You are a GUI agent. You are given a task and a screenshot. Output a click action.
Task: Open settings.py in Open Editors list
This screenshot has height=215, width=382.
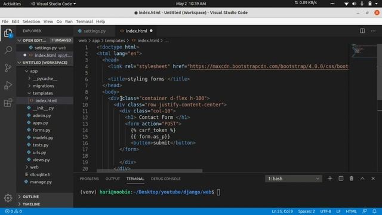[45, 48]
